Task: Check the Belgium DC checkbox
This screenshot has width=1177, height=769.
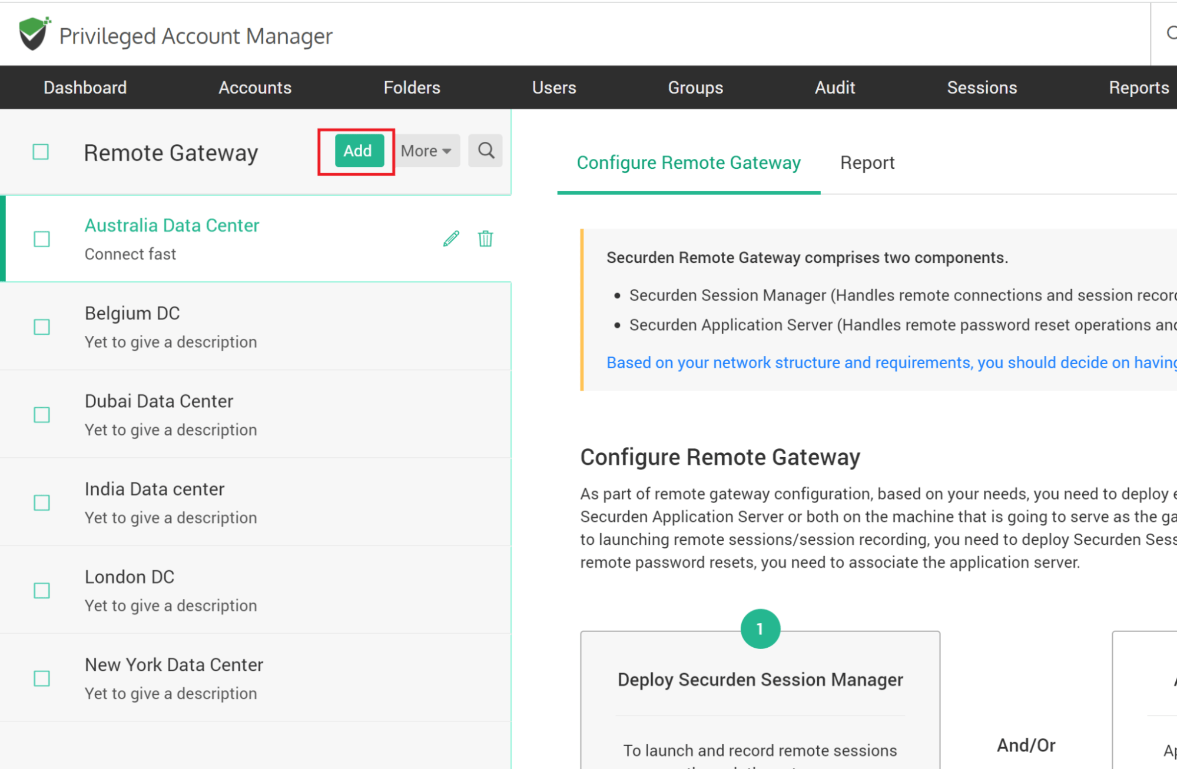Action: tap(42, 327)
